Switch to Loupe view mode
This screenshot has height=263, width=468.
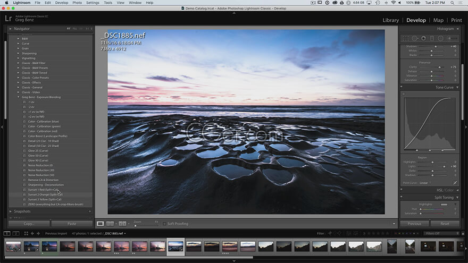pyautogui.click(x=101, y=224)
